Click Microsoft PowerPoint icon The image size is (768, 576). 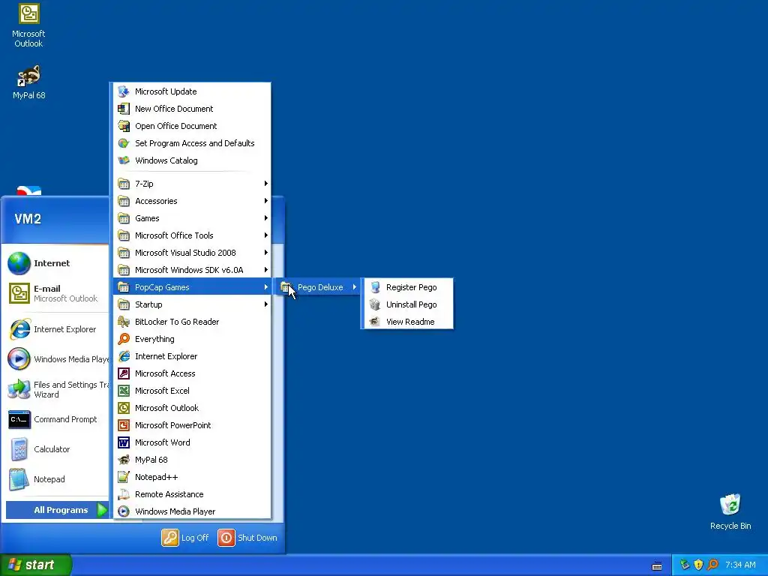tap(124, 425)
